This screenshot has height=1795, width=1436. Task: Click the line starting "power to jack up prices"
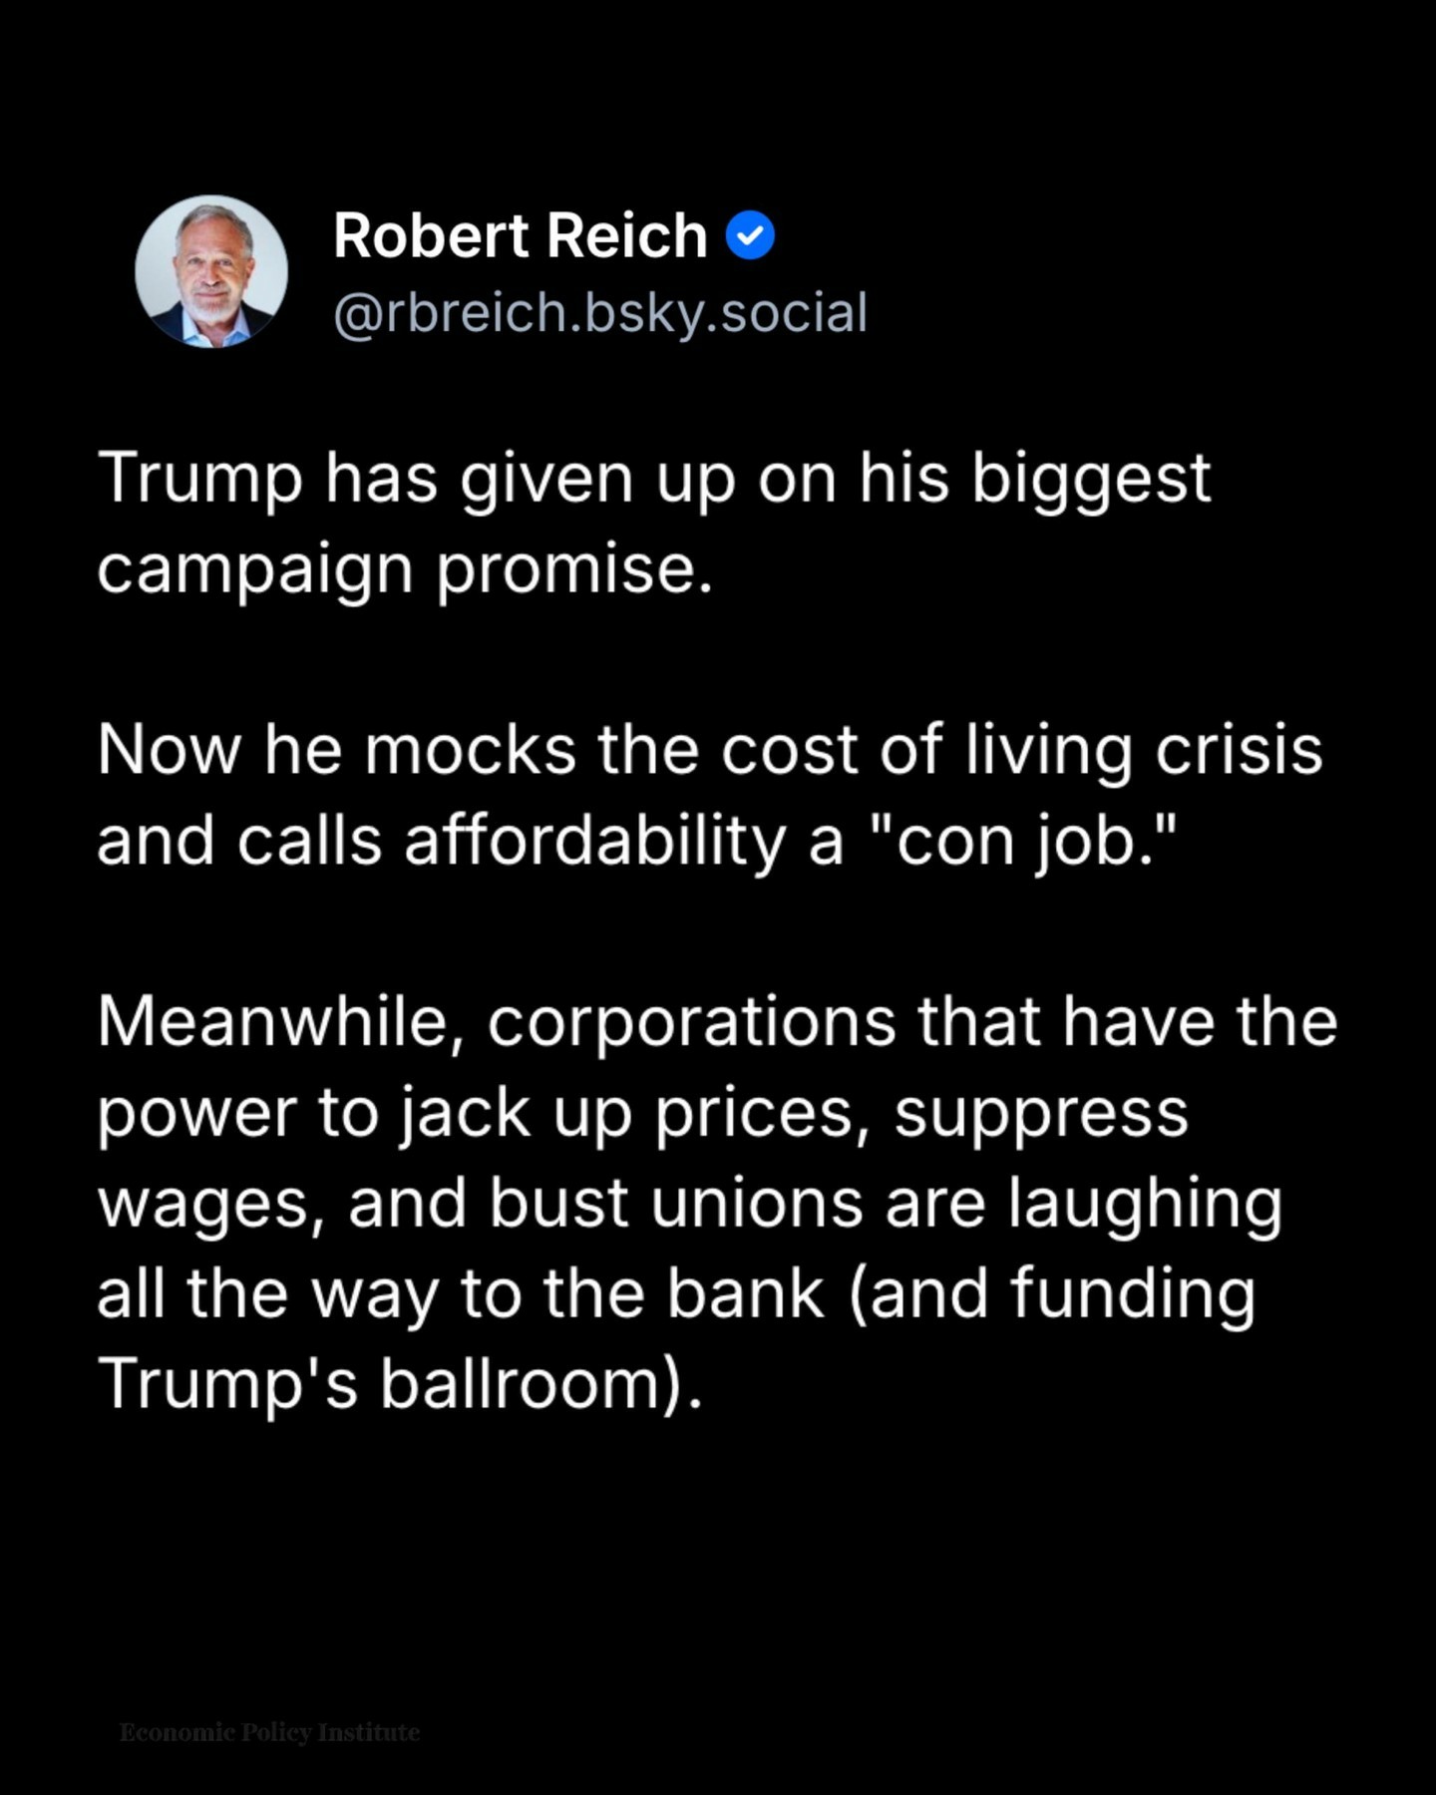pos(642,1113)
